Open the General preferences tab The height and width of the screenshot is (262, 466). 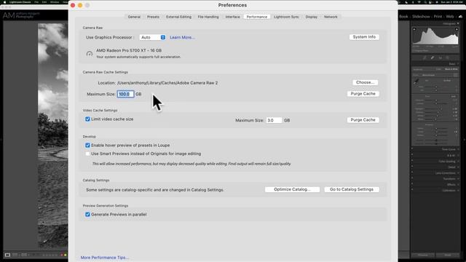[134, 17]
